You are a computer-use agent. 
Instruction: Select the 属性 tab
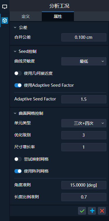point(58,16)
